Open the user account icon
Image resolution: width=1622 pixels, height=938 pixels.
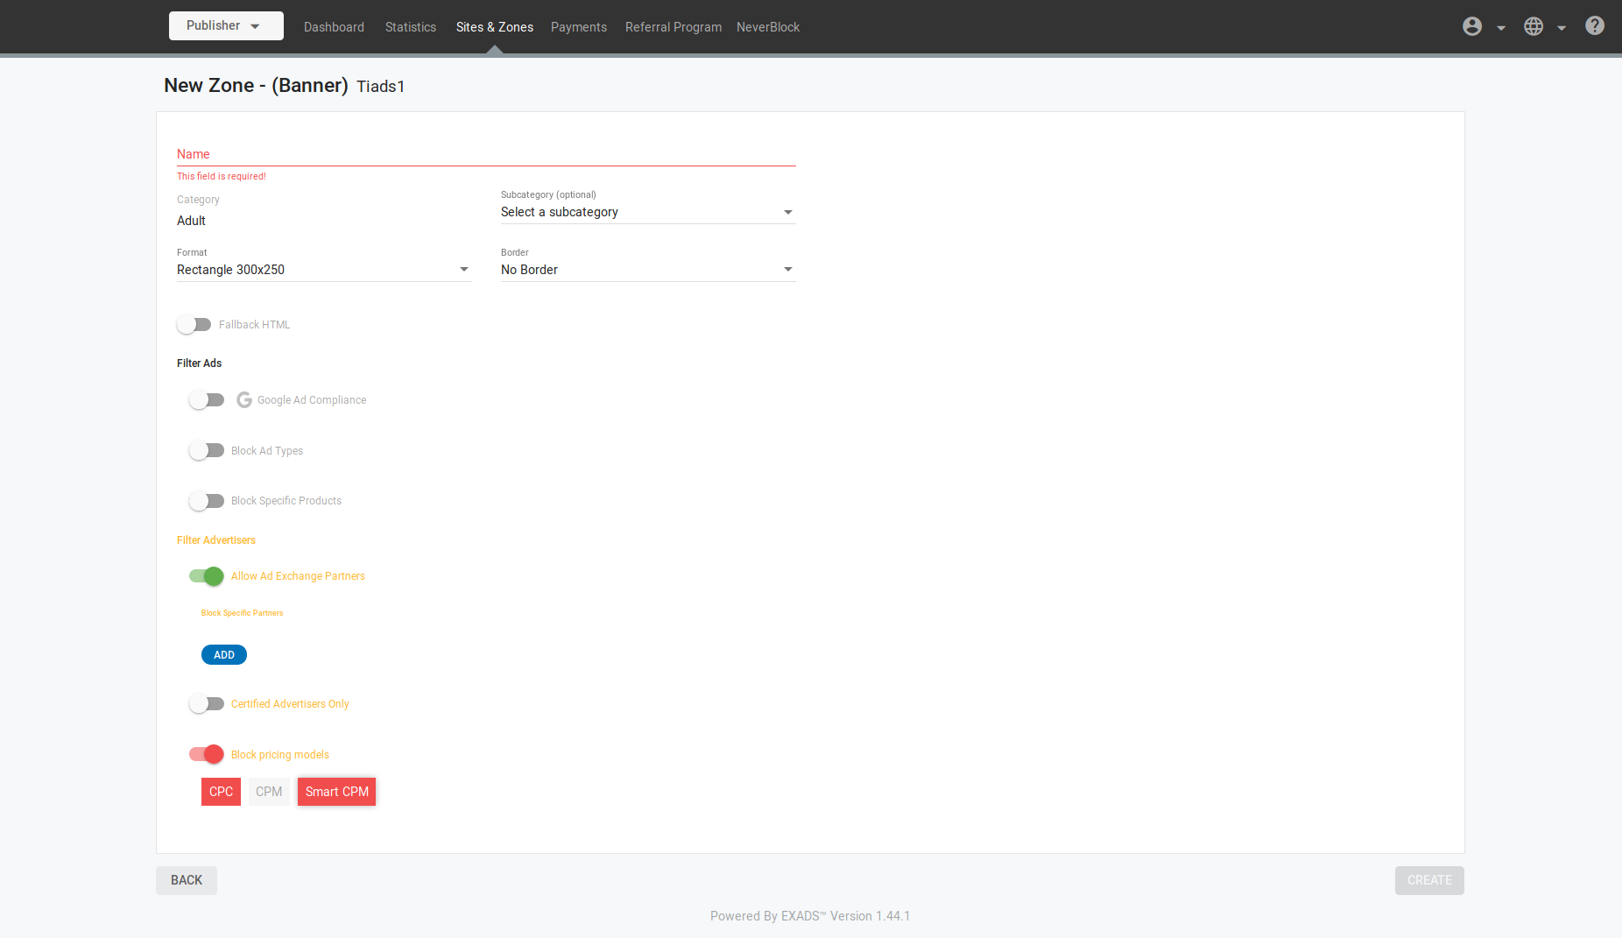tap(1471, 26)
